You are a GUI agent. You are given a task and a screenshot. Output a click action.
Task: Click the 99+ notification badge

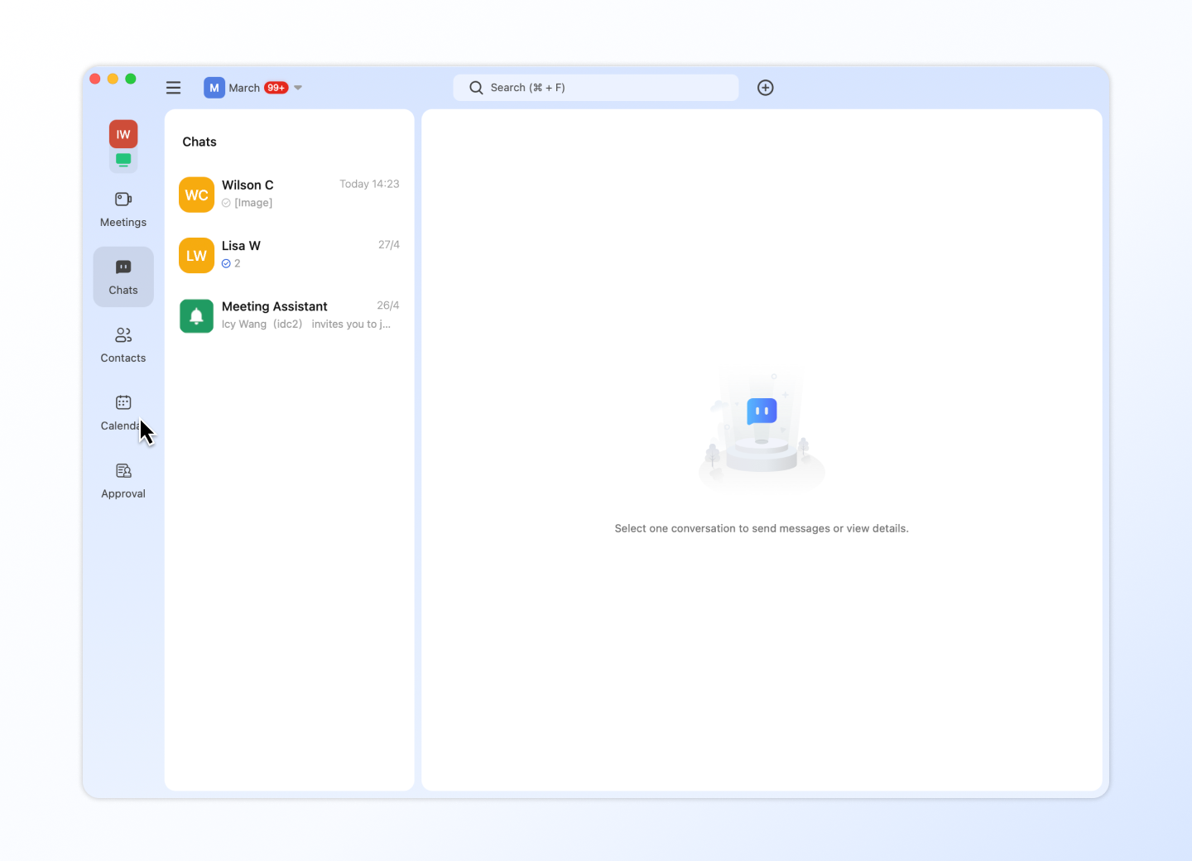coord(276,88)
